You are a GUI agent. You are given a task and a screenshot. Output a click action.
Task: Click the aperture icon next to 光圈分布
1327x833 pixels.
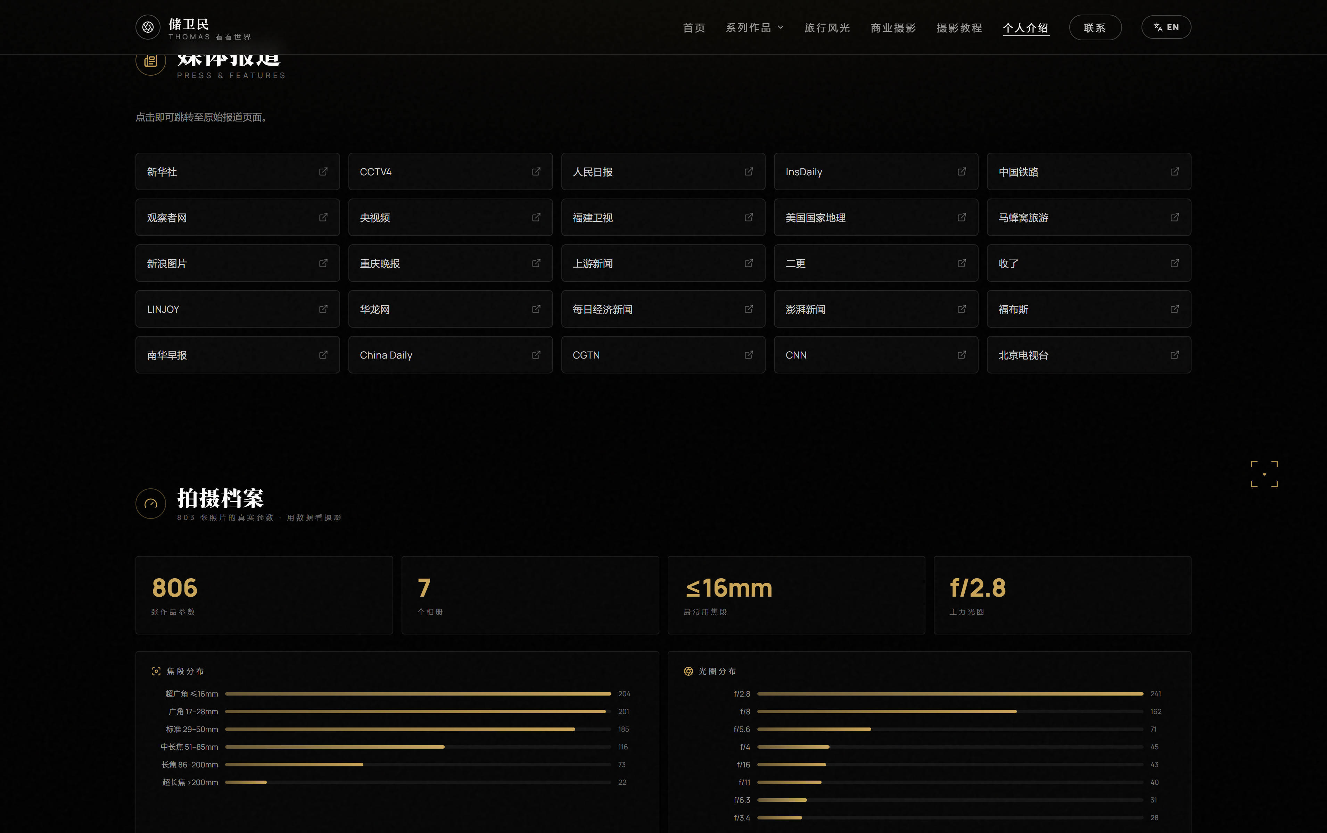688,671
